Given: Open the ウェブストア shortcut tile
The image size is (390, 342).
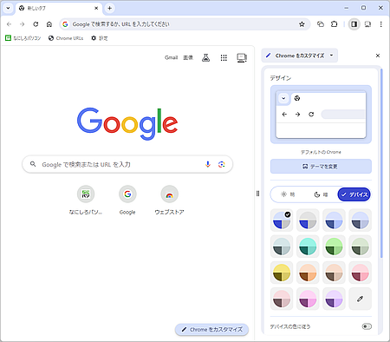Looking at the screenshot, I should coord(169,201).
